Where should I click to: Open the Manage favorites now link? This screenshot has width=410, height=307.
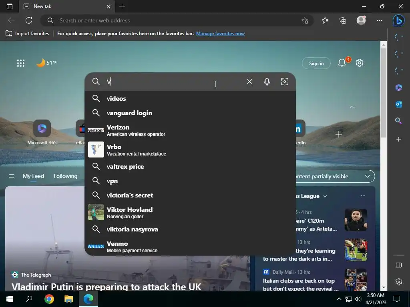pos(220,34)
